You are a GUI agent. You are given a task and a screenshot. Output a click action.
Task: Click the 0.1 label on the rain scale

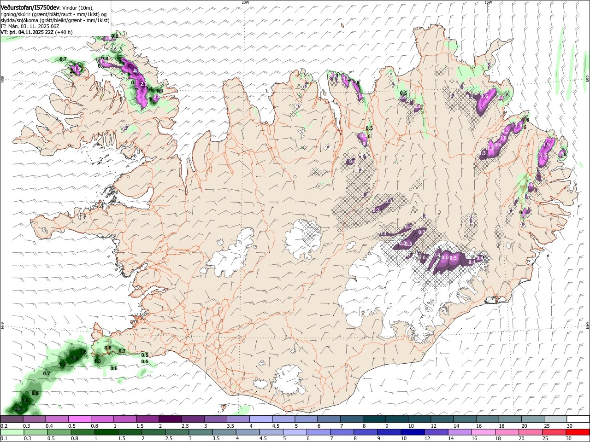tap(3, 438)
